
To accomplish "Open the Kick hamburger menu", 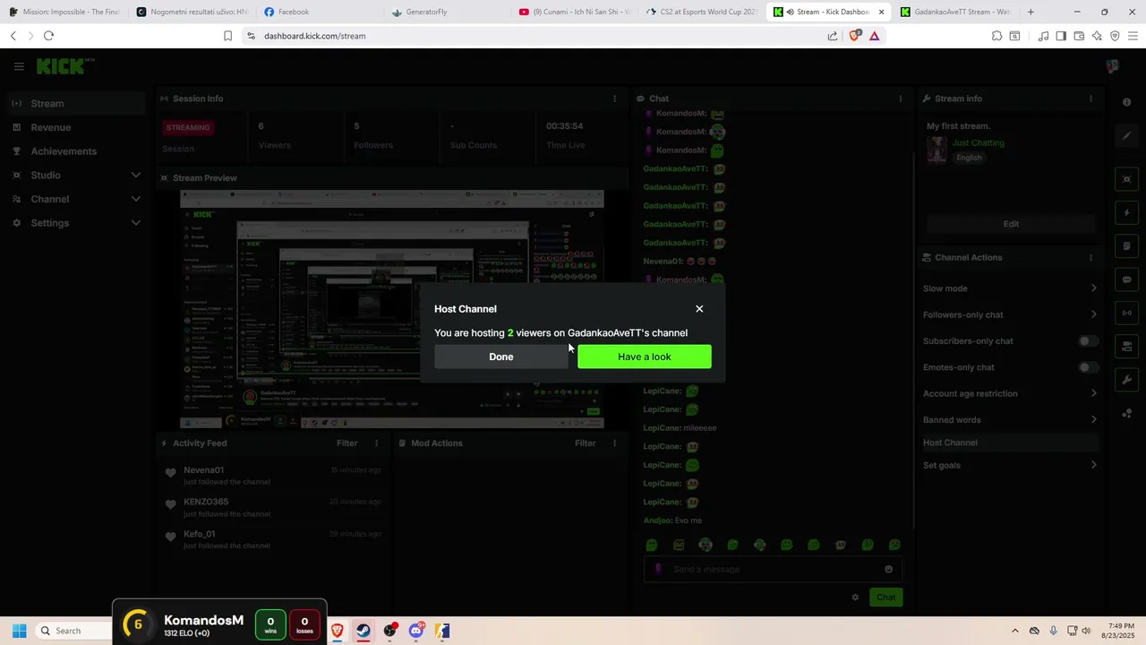I will point(19,66).
